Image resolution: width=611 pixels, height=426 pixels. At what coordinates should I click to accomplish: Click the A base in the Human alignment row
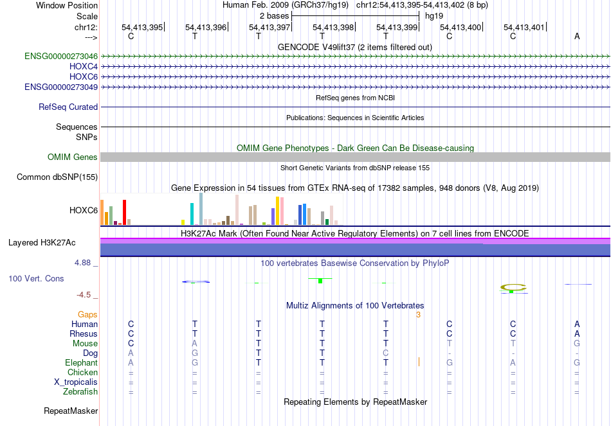click(577, 324)
